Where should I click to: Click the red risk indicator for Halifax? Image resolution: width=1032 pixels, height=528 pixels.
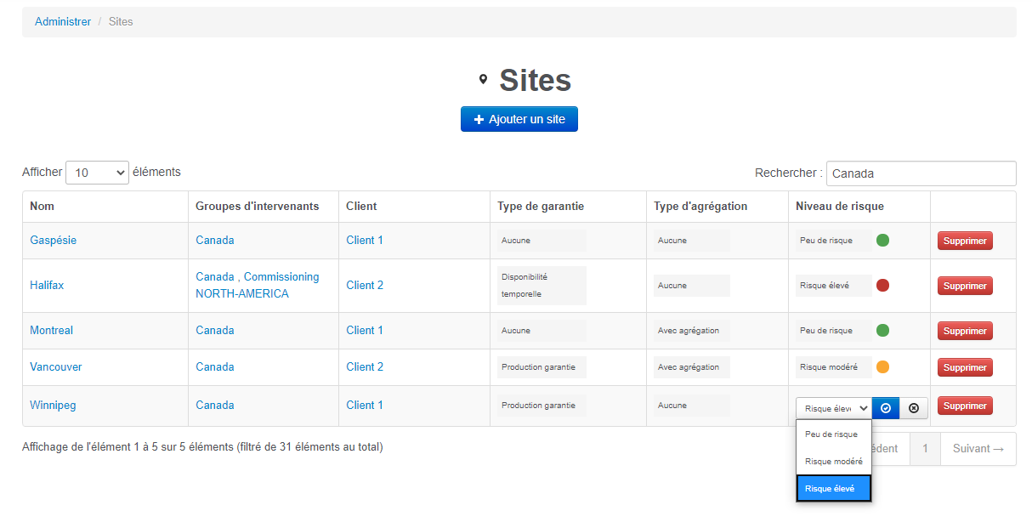[882, 285]
